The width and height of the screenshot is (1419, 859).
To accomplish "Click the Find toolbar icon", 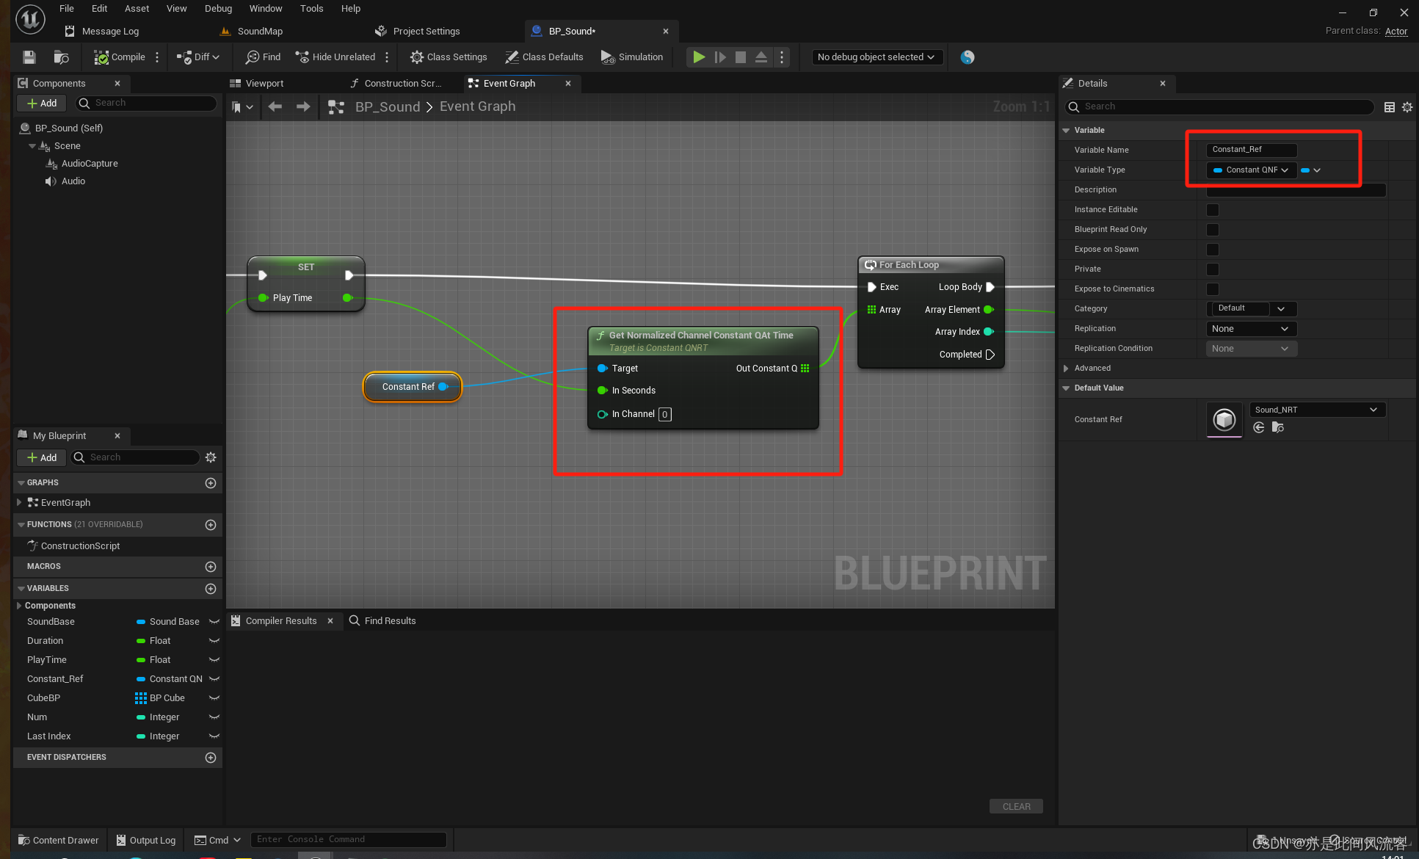I will pyautogui.click(x=263, y=57).
